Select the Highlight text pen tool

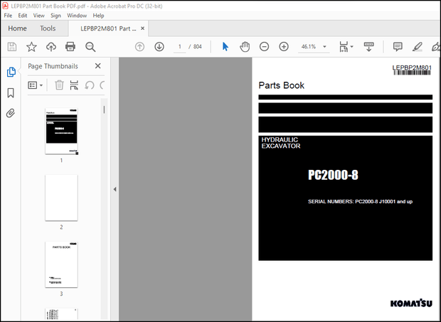[417, 47]
